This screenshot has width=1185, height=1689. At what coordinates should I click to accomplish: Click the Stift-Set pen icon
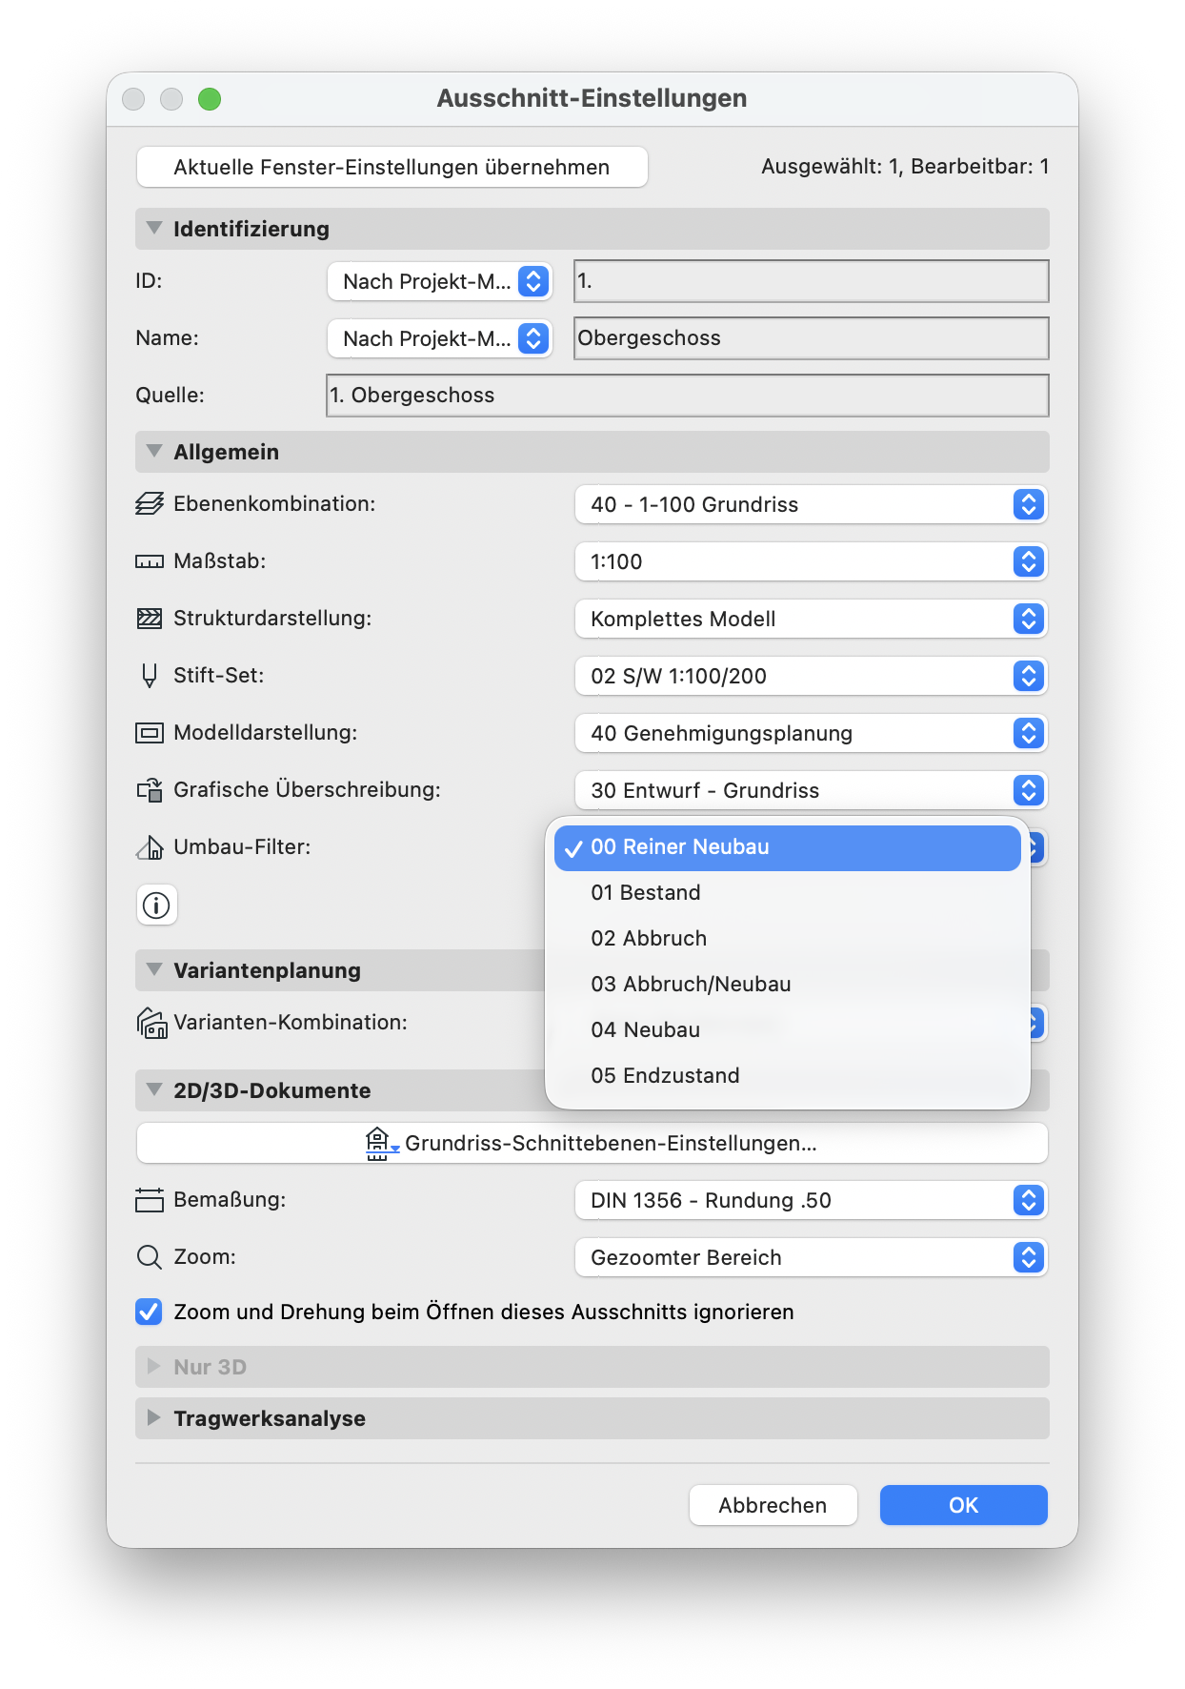click(150, 676)
